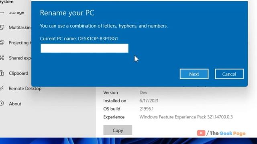The image size is (257, 144).
Task: Click Next in Rename your PC dialog
Action: pyautogui.click(x=194, y=74)
